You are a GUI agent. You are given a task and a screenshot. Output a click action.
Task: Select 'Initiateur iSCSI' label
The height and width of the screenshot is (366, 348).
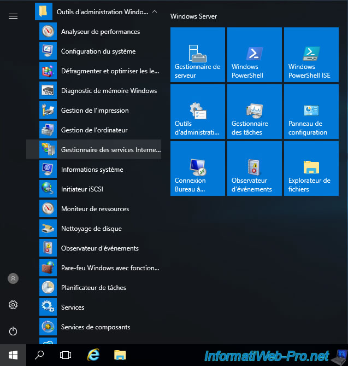click(82, 189)
